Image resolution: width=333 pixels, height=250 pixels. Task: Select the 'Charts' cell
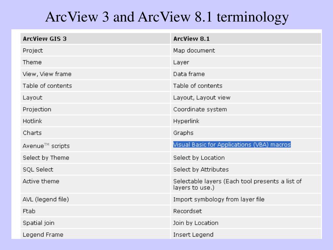(x=95, y=133)
